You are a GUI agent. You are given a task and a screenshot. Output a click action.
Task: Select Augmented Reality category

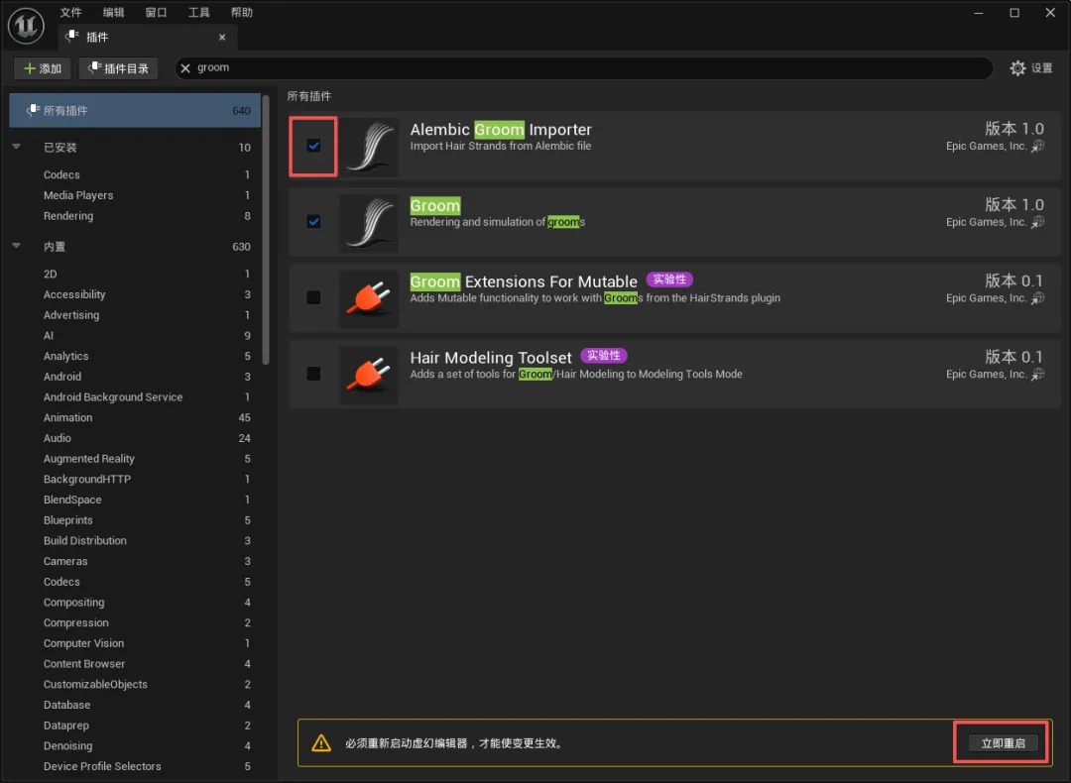coord(135,458)
